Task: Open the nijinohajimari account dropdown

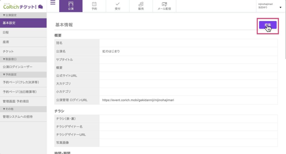Action: pyautogui.click(x=280, y=8)
